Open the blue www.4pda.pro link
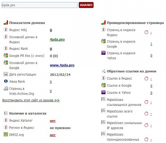 point(62,65)
